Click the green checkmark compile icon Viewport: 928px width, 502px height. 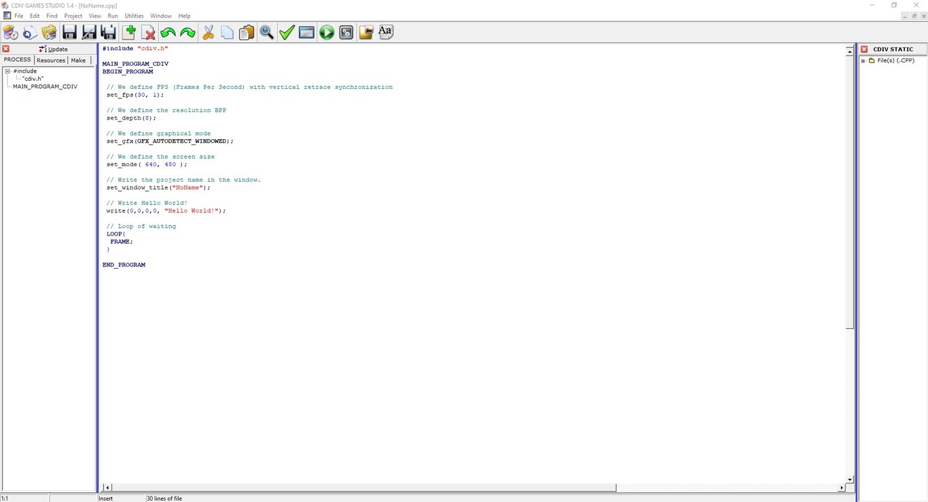point(287,33)
